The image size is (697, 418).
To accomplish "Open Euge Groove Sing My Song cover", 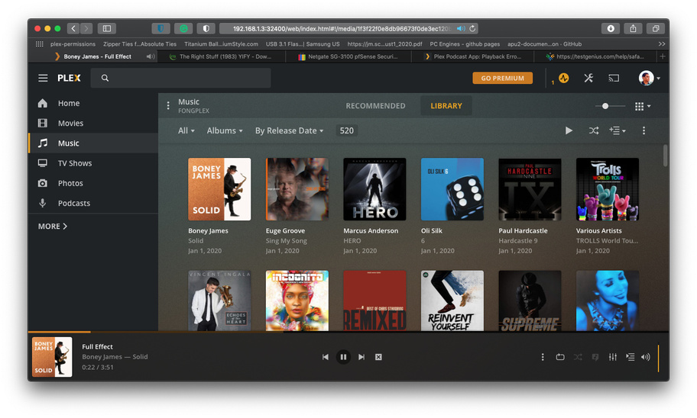I will click(x=297, y=189).
